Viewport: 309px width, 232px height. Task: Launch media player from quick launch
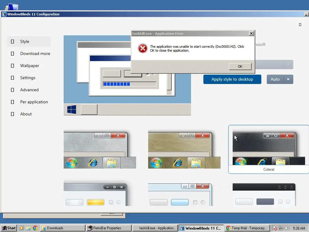[x=21, y=228]
